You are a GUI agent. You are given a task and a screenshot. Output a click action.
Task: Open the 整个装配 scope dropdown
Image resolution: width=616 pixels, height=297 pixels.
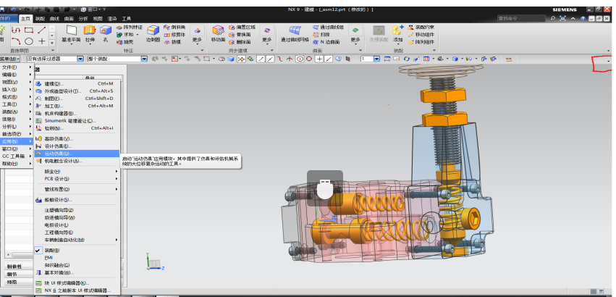144,59
